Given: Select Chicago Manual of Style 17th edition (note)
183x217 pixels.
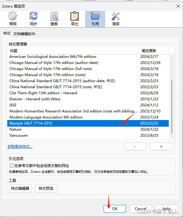Looking at the screenshot, I should pyautogui.click(x=88, y=75).
